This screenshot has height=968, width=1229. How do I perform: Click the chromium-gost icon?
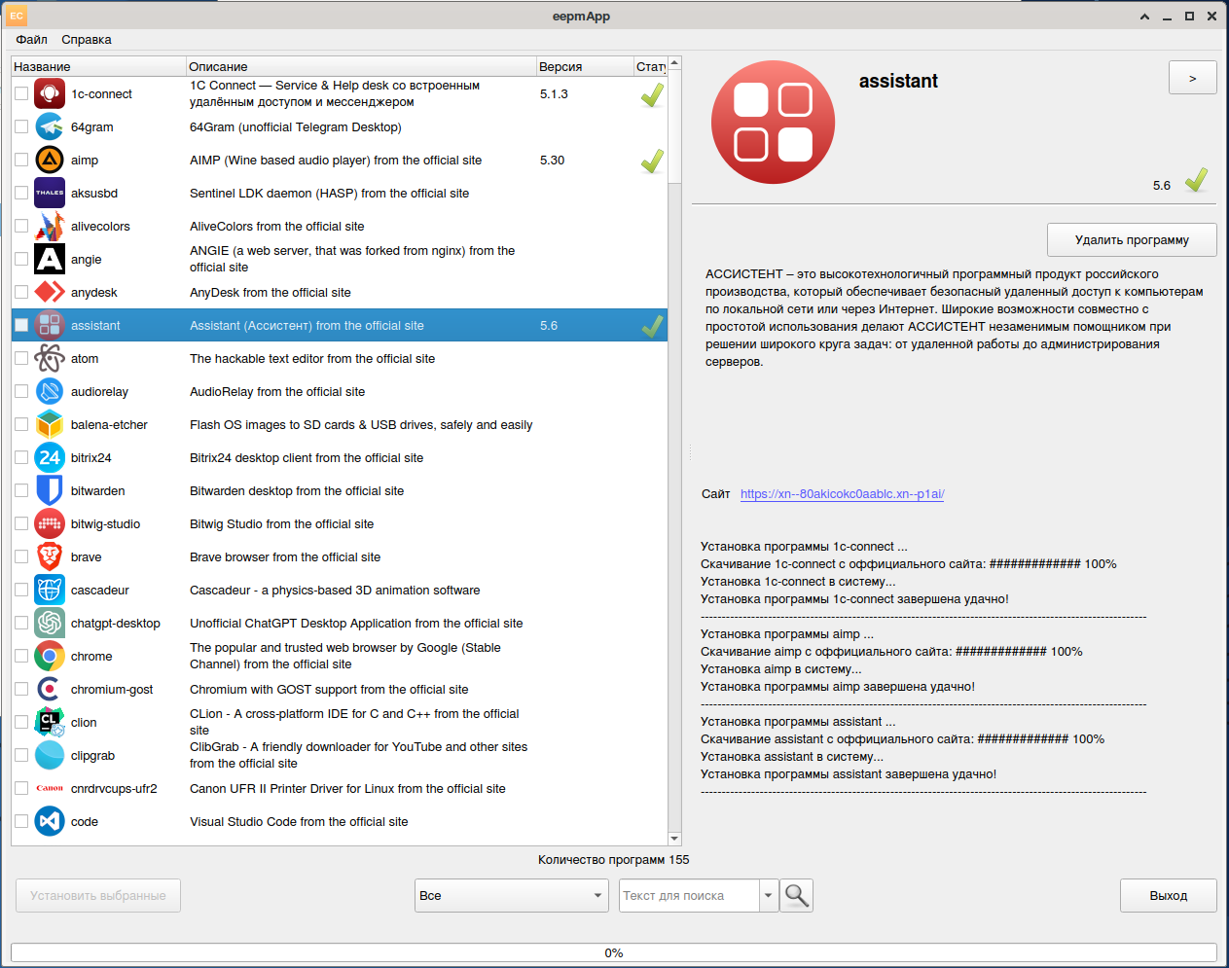click(x=50, y=690)
